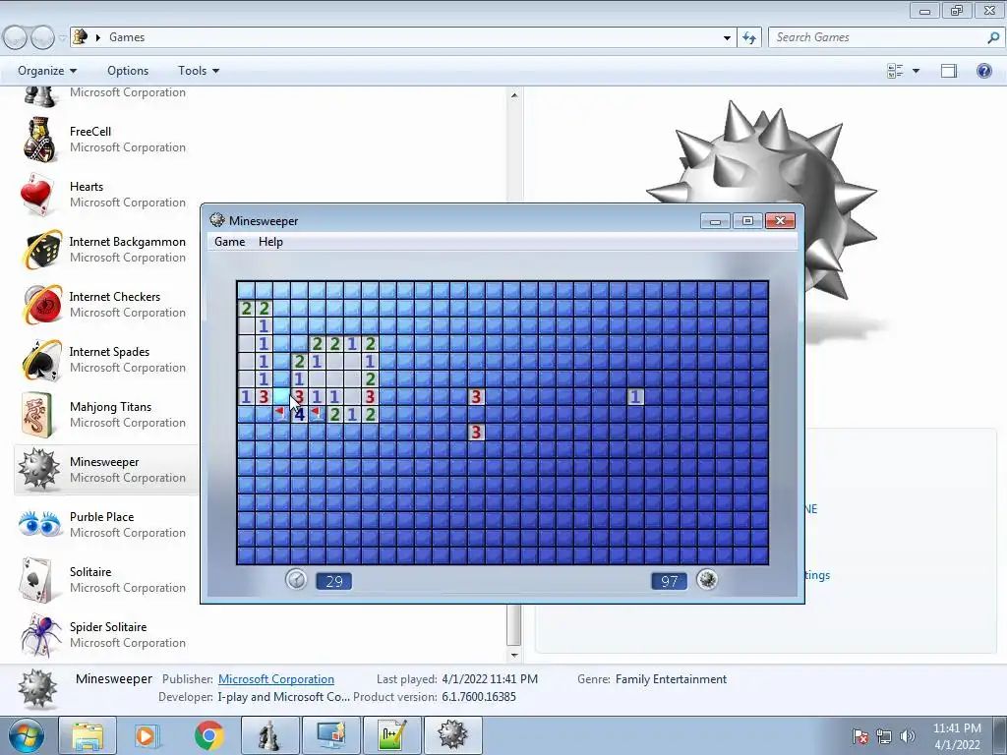
Task: Click the address bar refresh button
Action: tap(748, 37)
